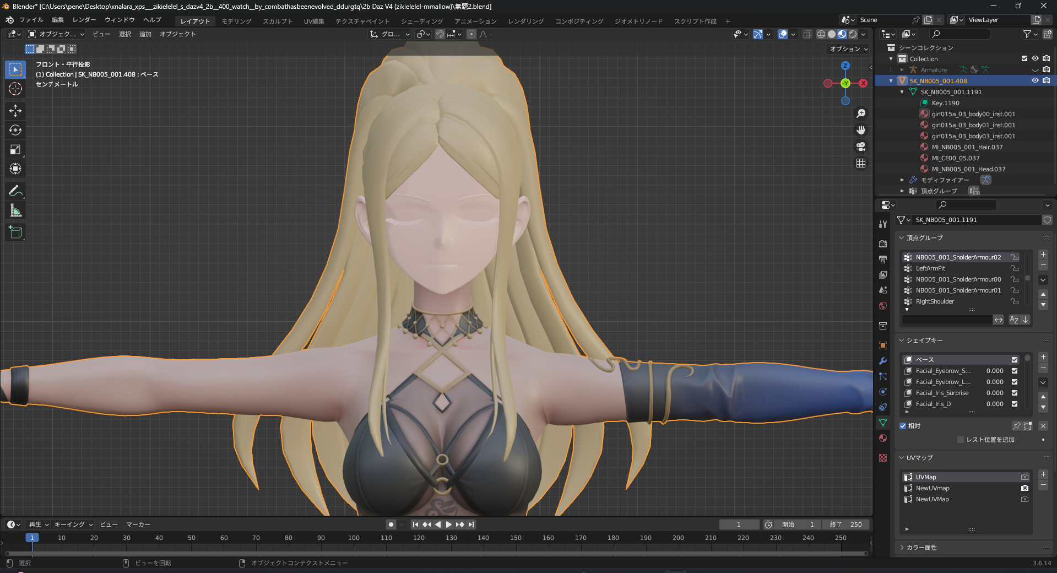Click the zoom magnifier viewport gizmo

coord(861,113)
